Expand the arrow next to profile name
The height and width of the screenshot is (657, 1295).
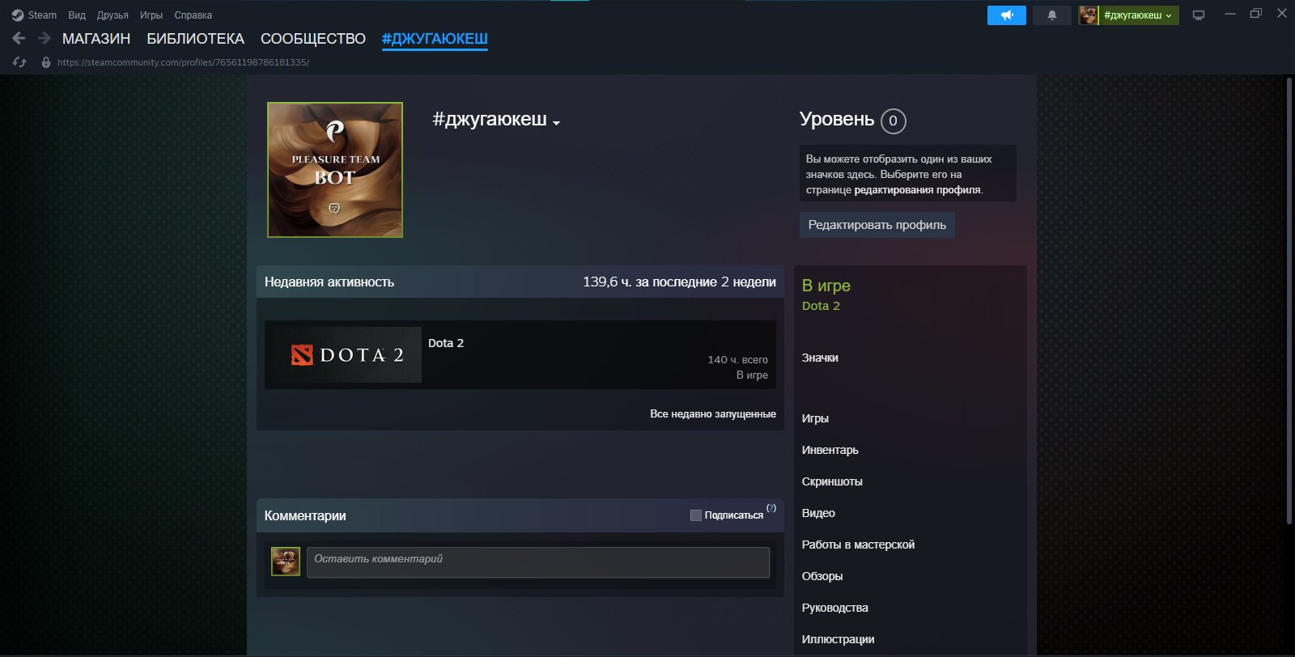point(556,123)
